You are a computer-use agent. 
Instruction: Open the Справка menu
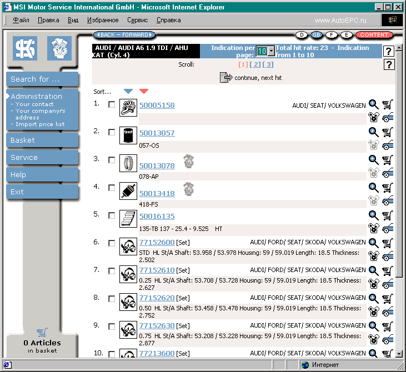coord(168,20)
